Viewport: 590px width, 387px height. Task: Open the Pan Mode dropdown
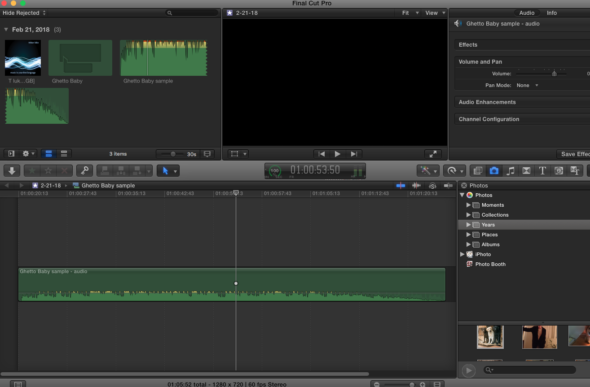click(x=527, y=85)
